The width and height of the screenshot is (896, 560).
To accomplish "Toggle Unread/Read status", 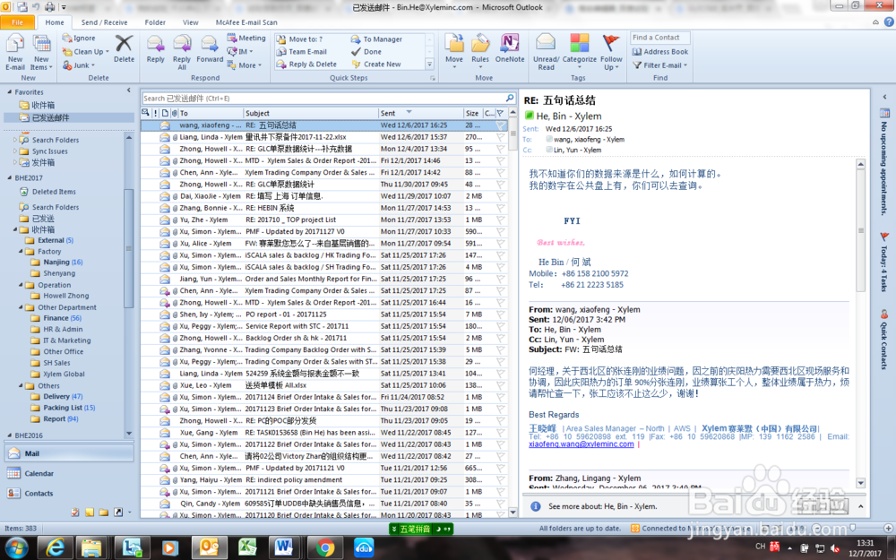I will (546, 51).
